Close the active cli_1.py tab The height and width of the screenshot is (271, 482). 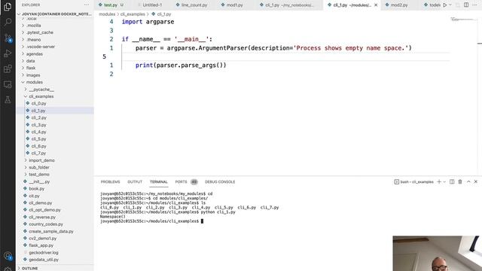(376, 5)
